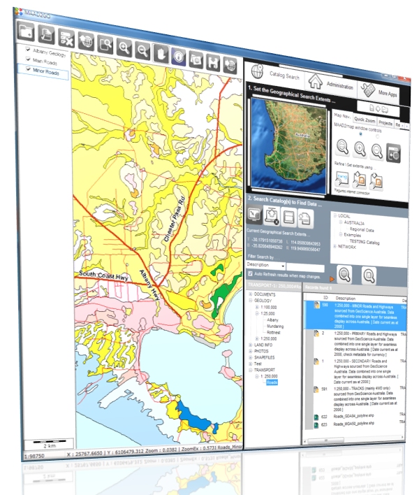Select the TESTING Catalog item
The width and height of the screenshot is (419, 495).
click(364, 242)
